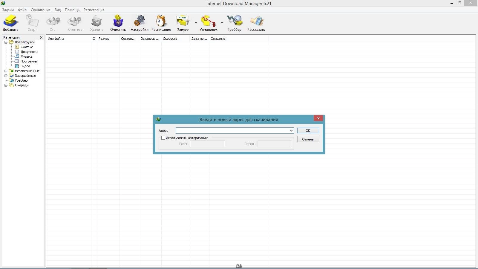Open the Адрес combo box dropdown arrow

[x=291, y=131]
